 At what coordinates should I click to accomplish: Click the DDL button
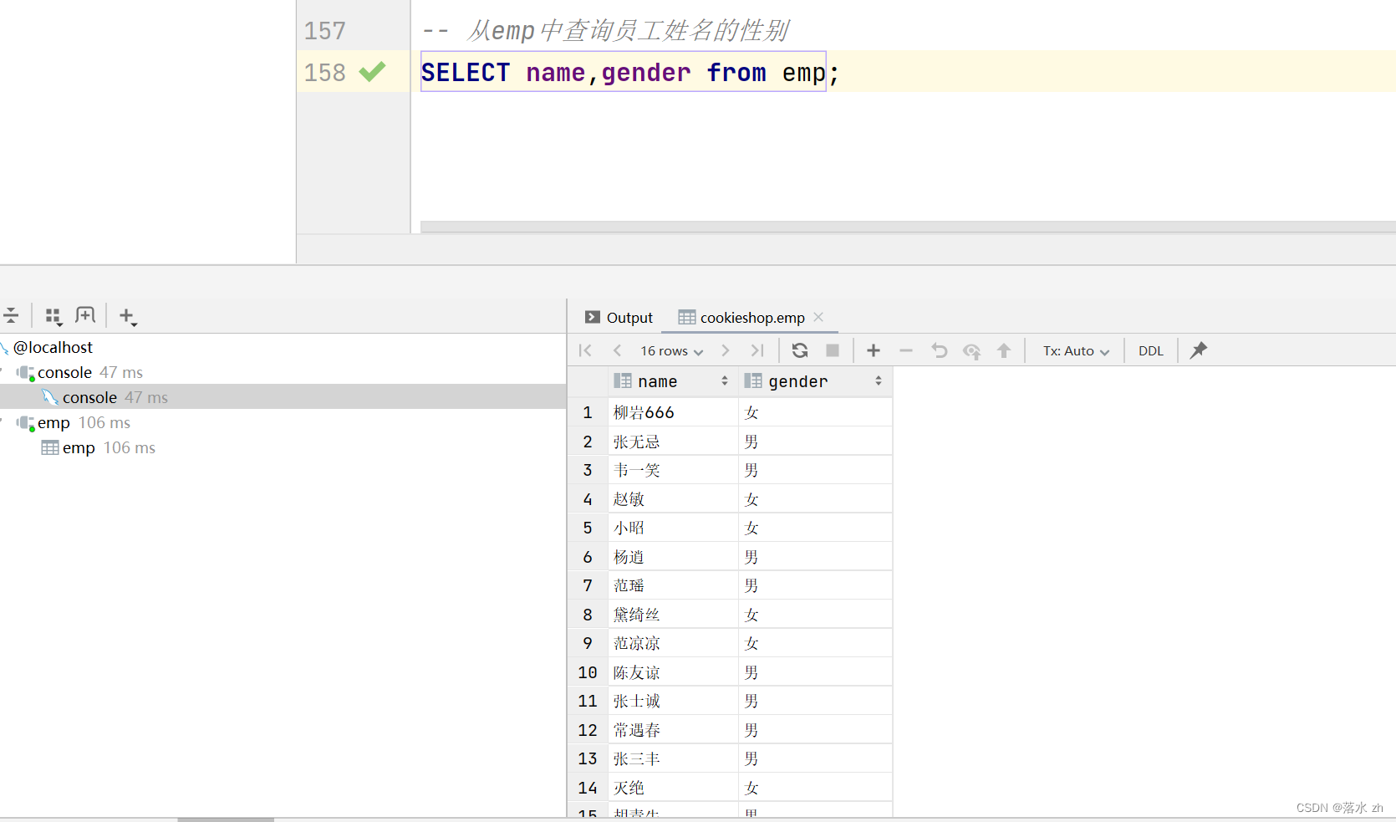(1151, 351)
